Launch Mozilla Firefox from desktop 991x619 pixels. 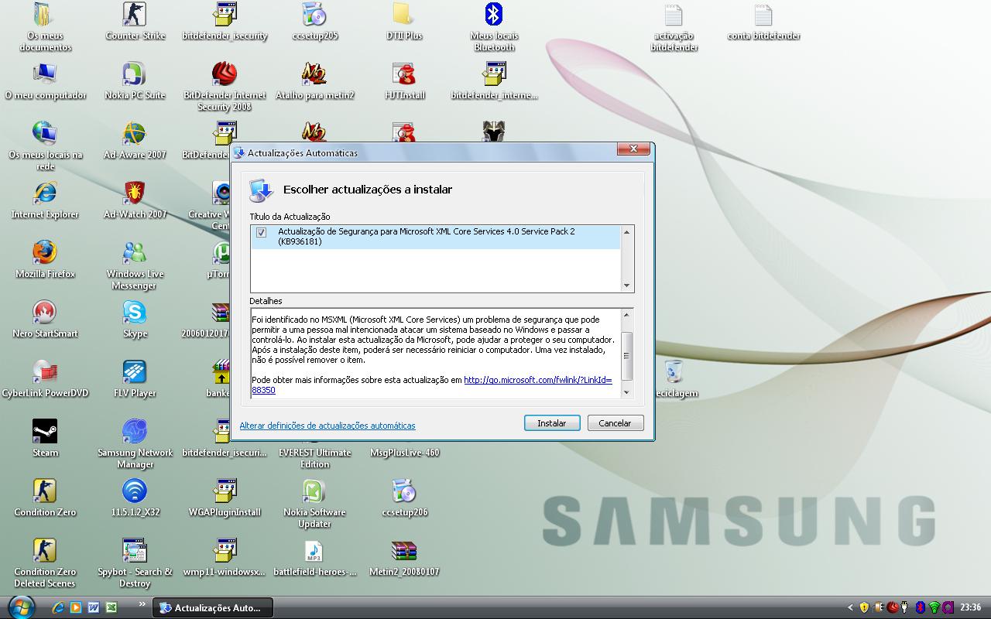45,259
